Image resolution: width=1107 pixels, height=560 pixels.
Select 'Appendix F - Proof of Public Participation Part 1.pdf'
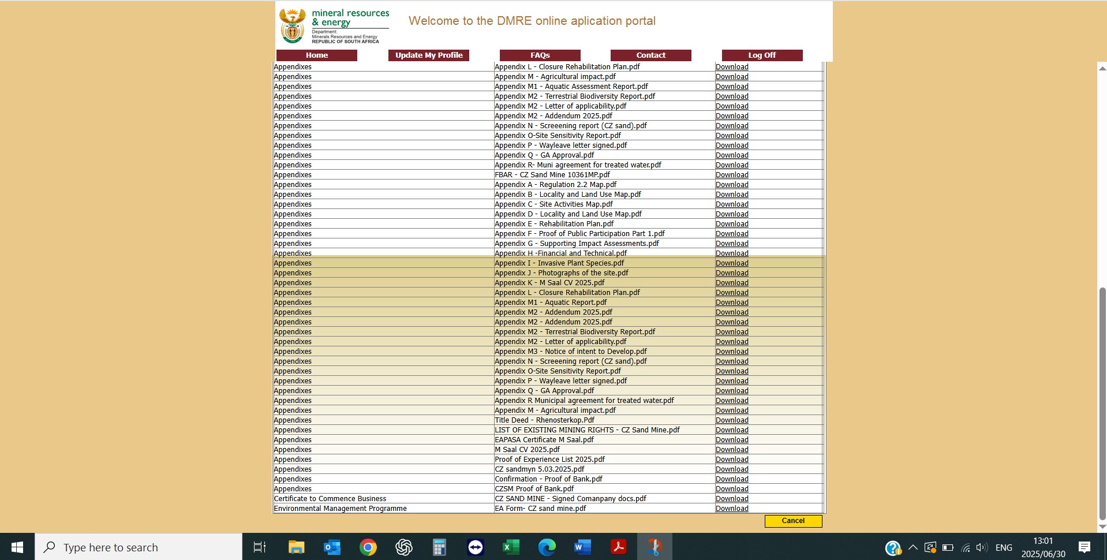[x=579, y=233]
